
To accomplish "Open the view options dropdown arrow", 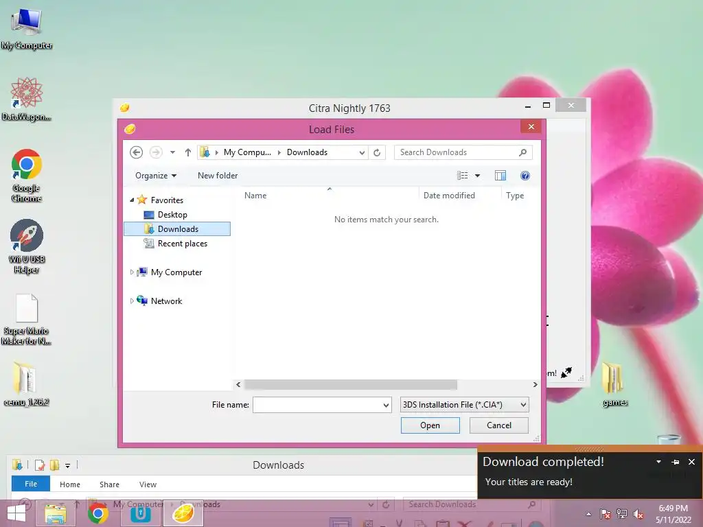I will tap(478, 176).
